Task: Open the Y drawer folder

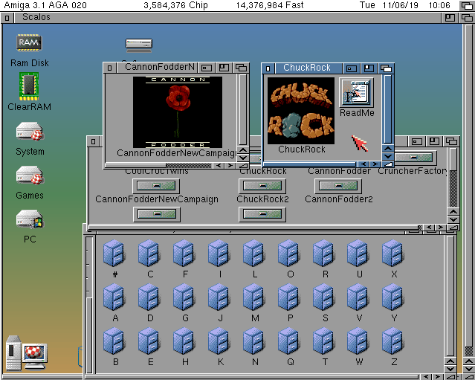Action: tap(392, 297)
